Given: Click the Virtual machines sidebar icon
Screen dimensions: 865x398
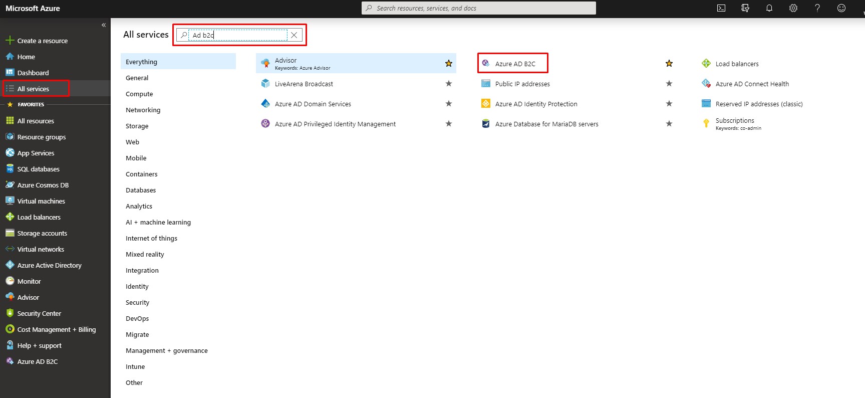Looking at the screenshot, I should 10,201.
